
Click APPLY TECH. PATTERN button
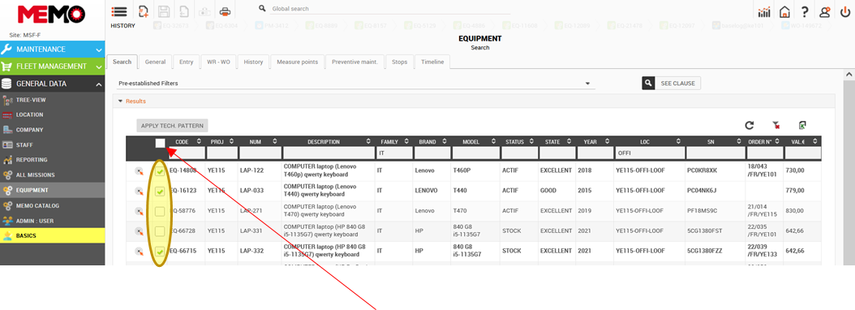coord(172,126)
